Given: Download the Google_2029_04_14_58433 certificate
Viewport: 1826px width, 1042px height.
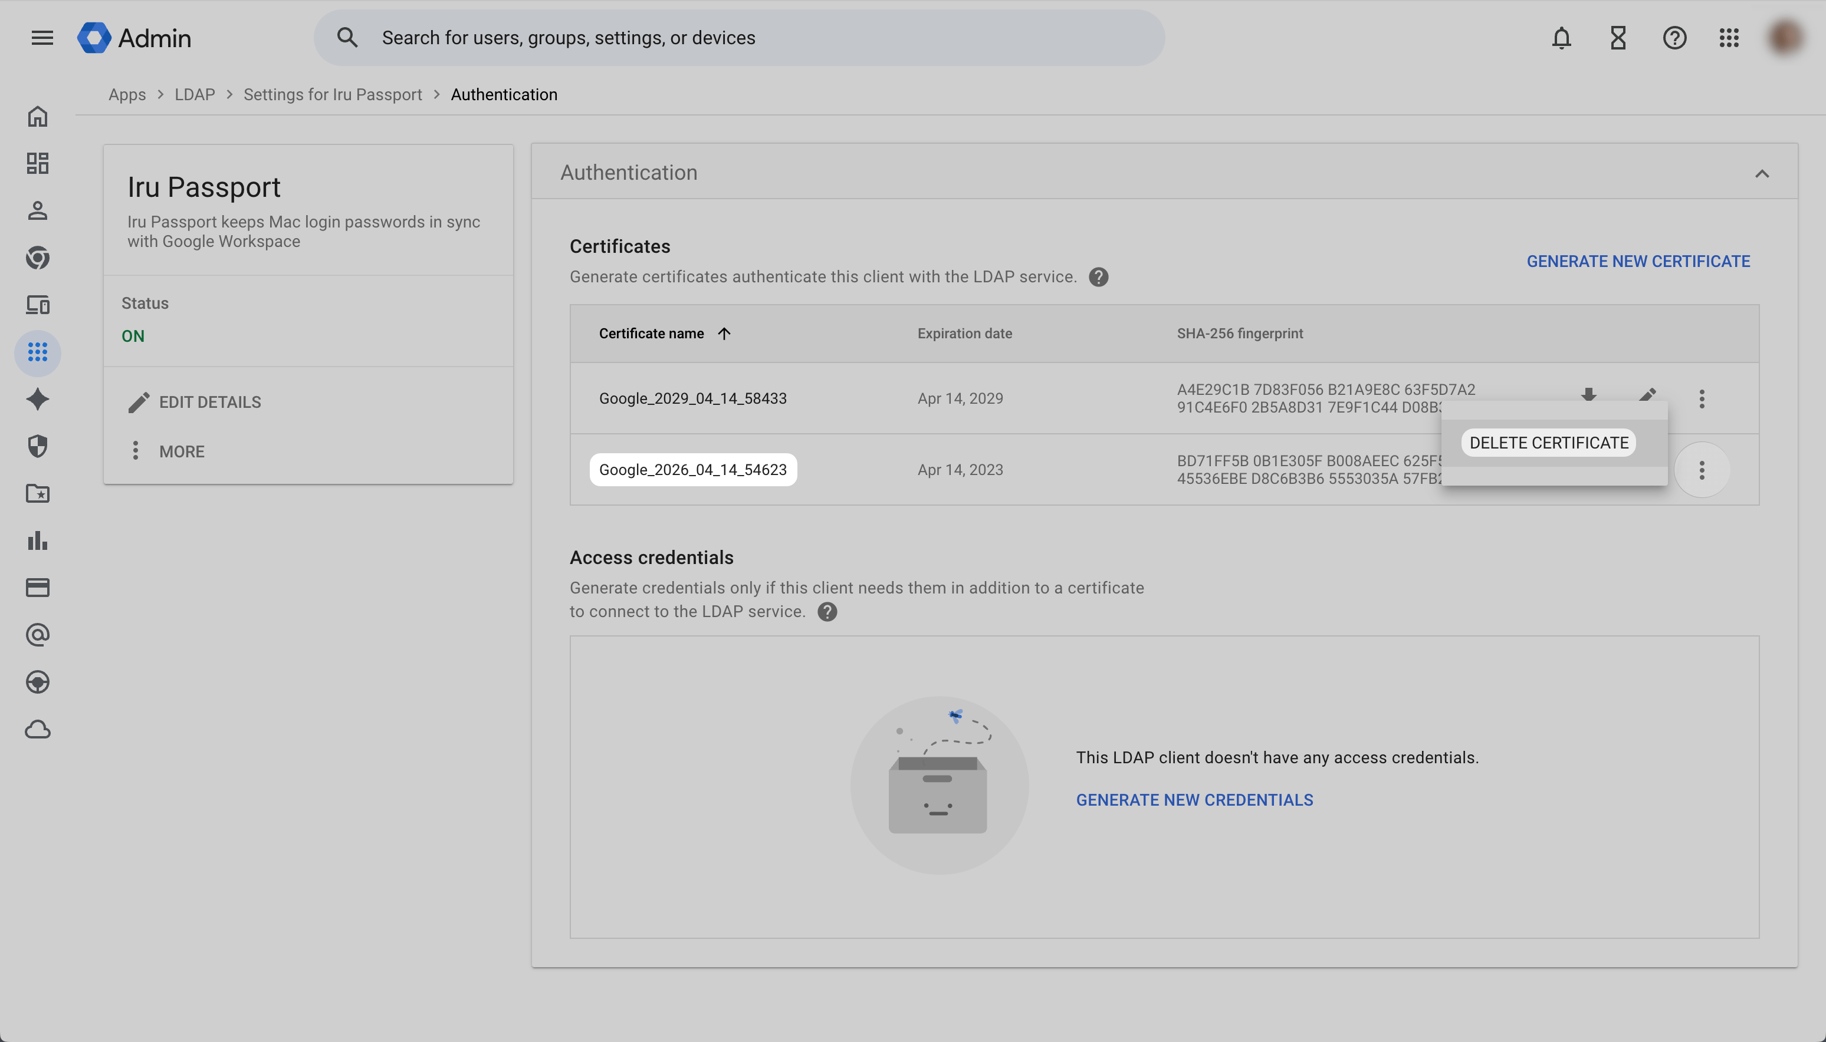Looking at the screenshot, I should (1589, 394).
